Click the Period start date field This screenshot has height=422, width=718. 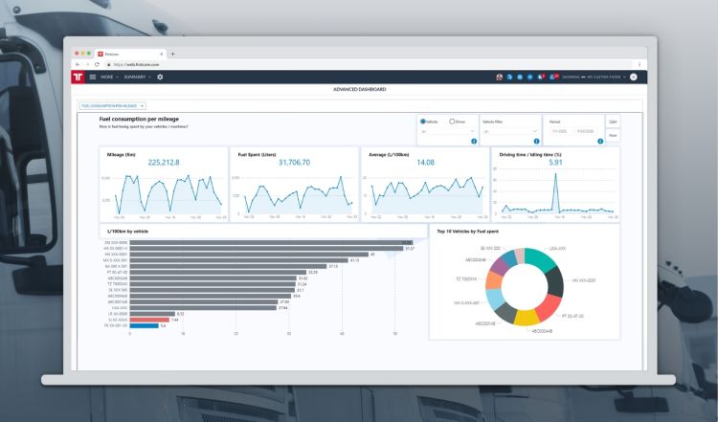pyautogui.click(x=558, y=132)
